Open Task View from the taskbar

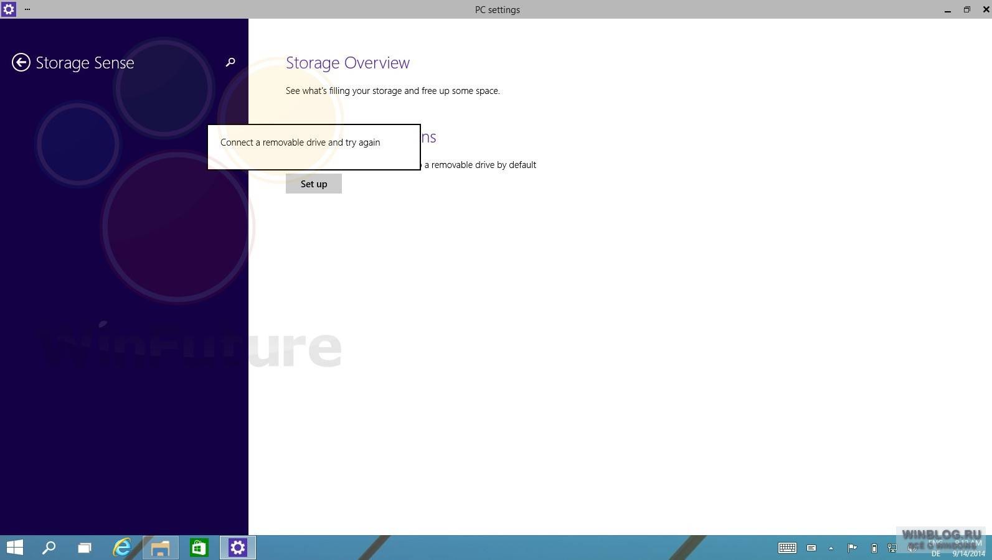(85, 548)
